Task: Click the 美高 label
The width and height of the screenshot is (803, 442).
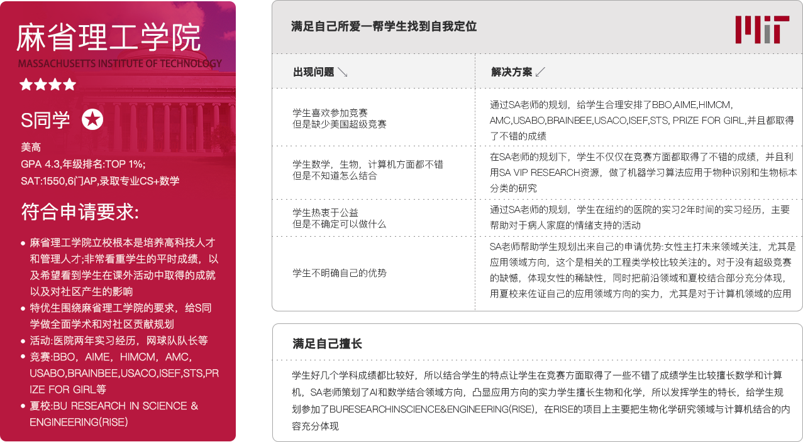Action: coord(30,148)
